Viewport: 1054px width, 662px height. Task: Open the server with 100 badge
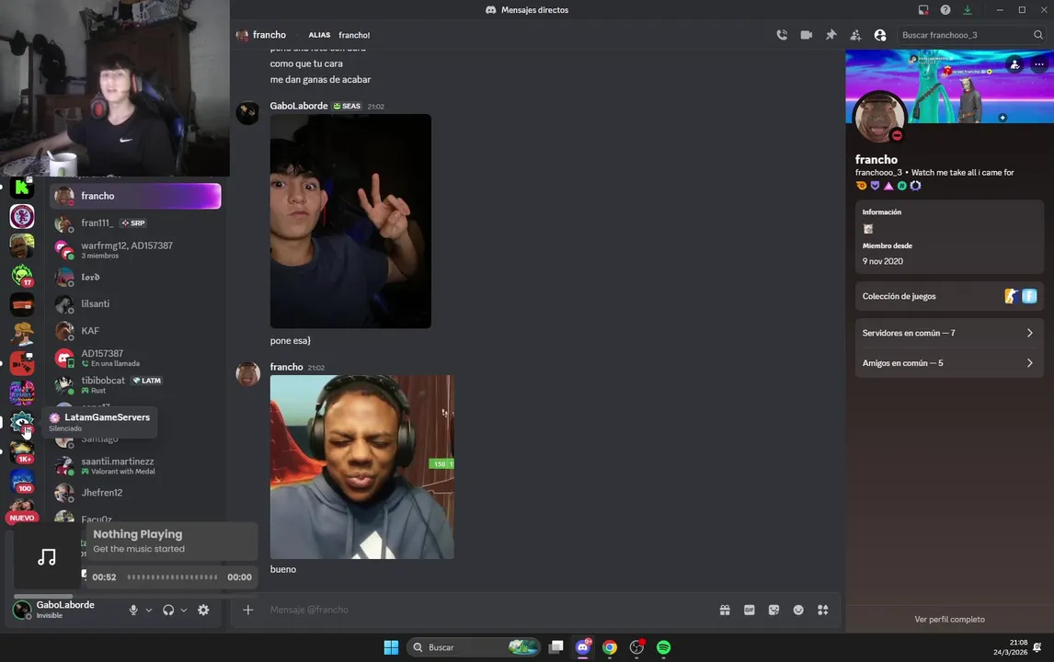(21, 481)
